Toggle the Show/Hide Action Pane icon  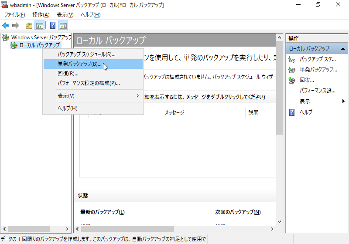(x=63, y=26)
